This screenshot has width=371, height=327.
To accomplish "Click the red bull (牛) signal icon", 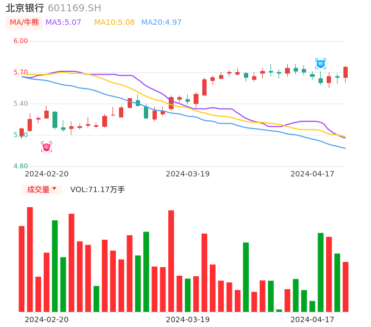I will (x=47, y=147).
